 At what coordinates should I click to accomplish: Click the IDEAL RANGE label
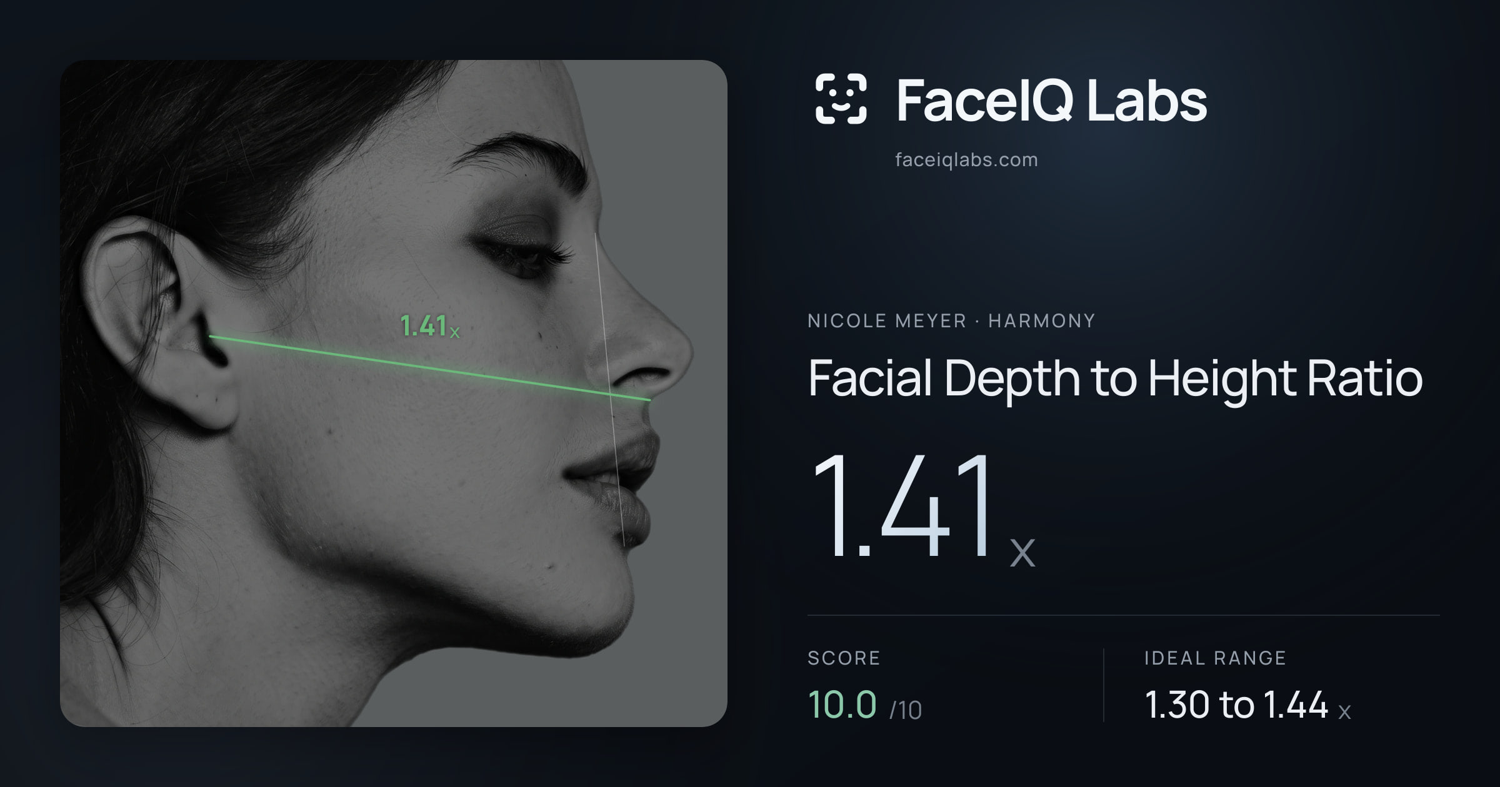tap(1215, 658)
